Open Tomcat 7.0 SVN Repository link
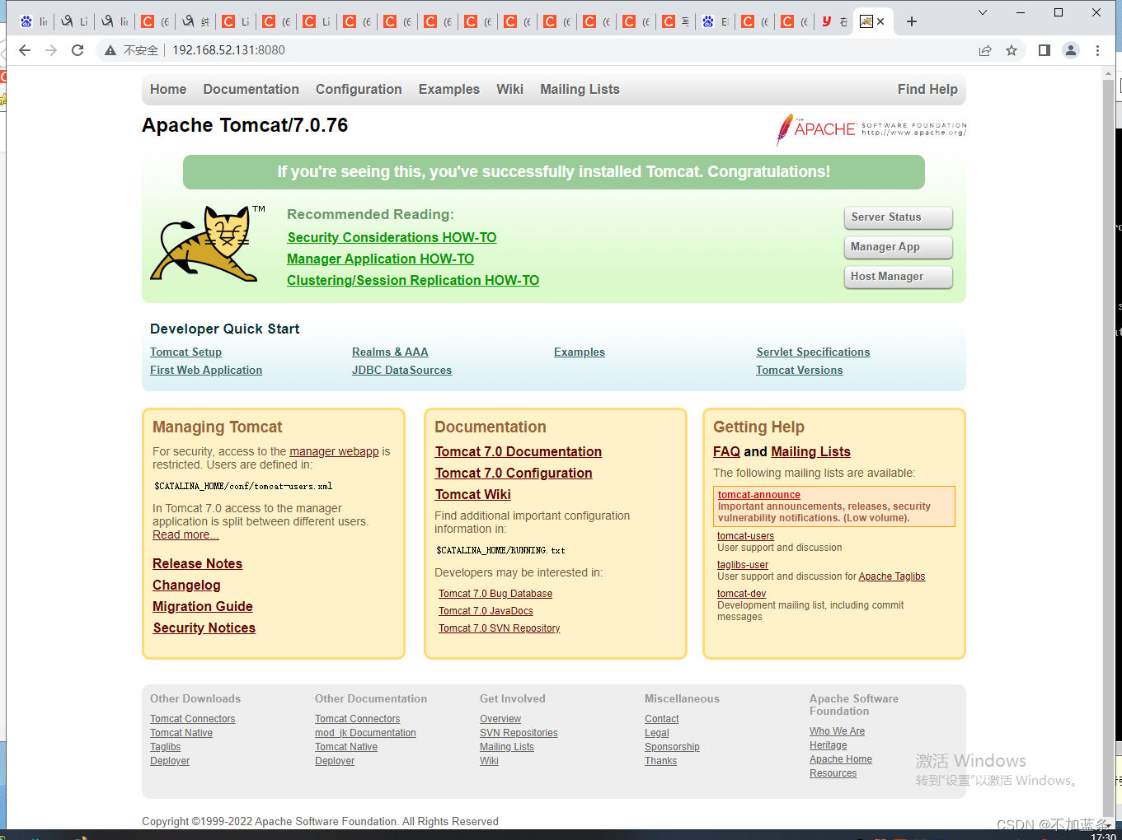The image size is (1122, 840). click(500, 628)
